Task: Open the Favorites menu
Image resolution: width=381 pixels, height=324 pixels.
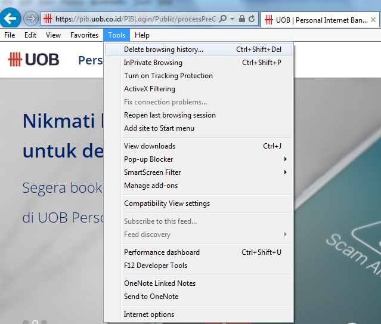Action: [84, 35]
